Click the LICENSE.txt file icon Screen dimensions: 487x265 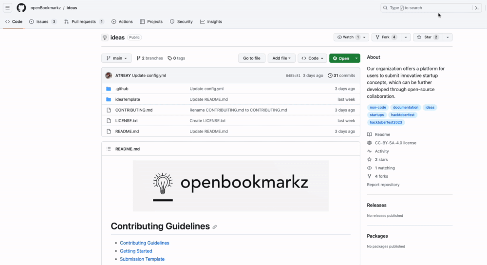click(109, 120)
